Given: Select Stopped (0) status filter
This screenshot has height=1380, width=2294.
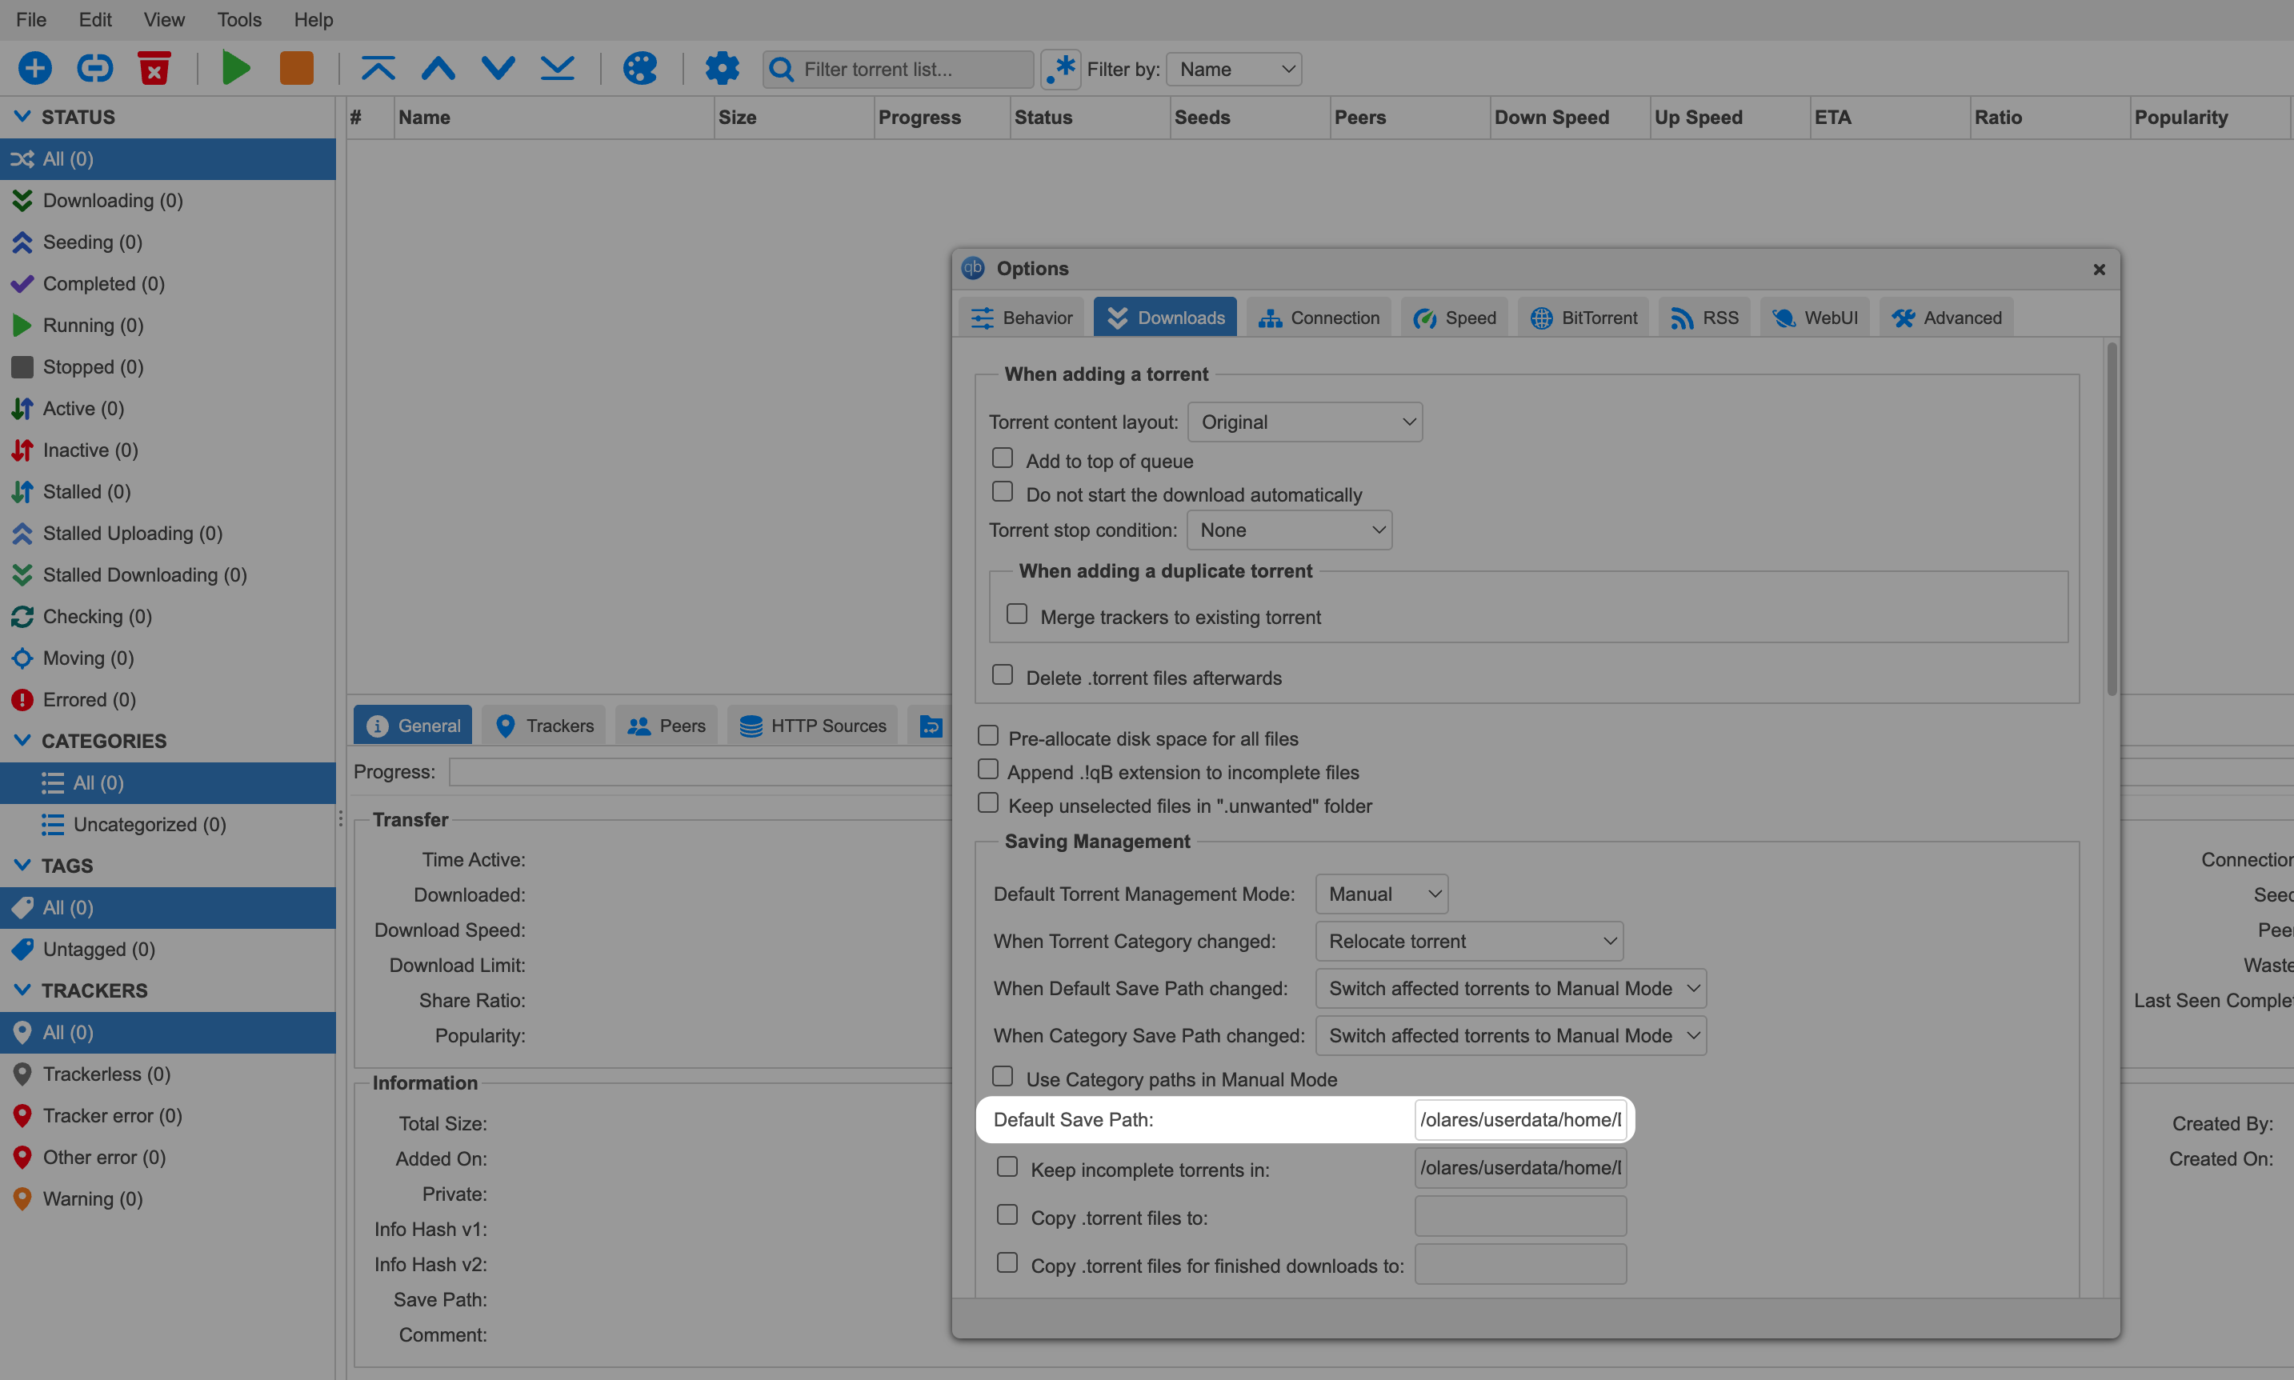Looking at the screenshot, I should click(167, 367).
